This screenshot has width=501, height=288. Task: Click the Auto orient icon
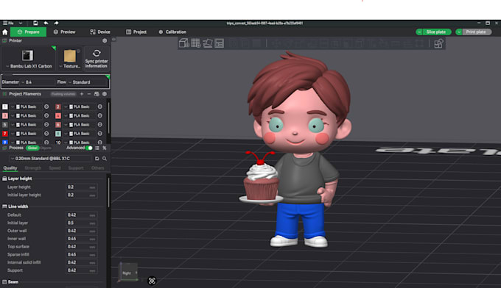pos(208,43)
